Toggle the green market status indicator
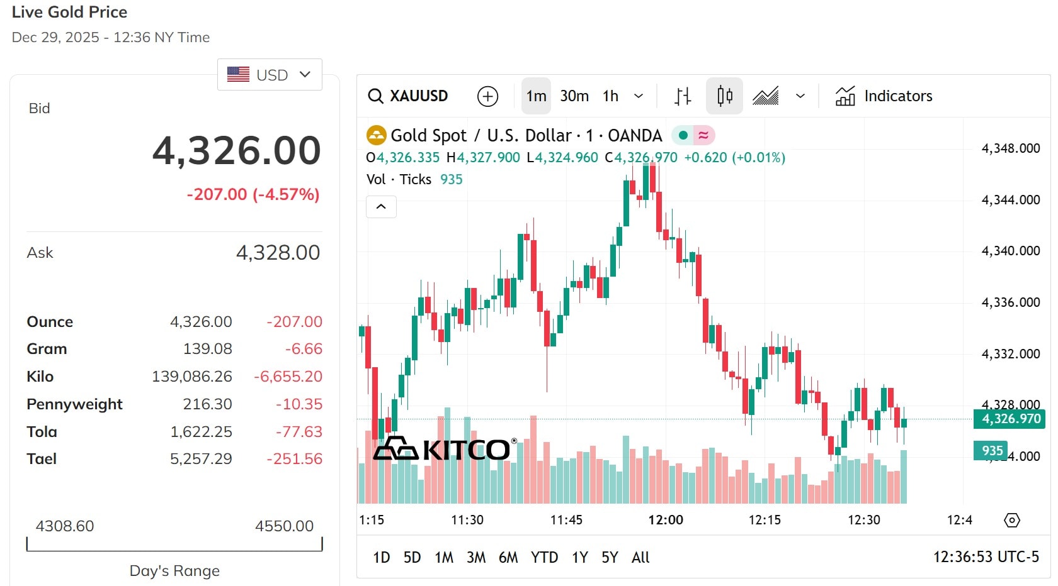Image resolution: width=1058 pixels, height=586 pixels. (x=683, y=135)
